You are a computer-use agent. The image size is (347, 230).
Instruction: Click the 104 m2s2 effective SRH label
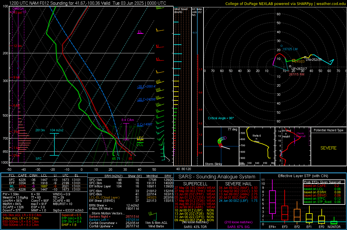coord(57,130)
